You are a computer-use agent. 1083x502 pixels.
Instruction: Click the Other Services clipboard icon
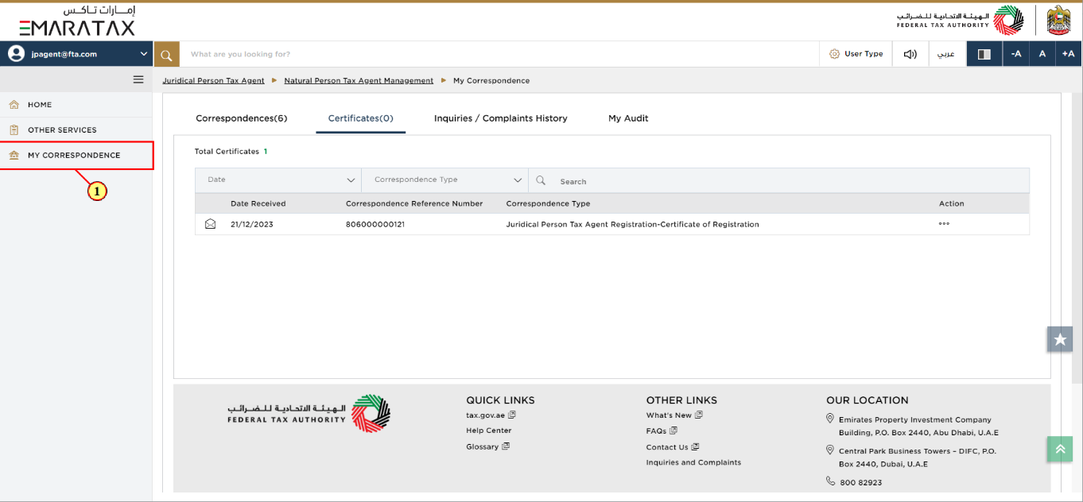(x=14, y=130)
